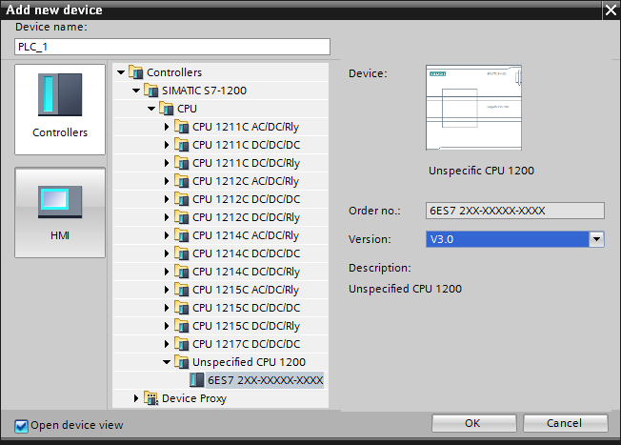This screenshot has height=445, width=621.
Task: Expand CPU 1211C AC/DC/Rly node
Action: [167, 127]
